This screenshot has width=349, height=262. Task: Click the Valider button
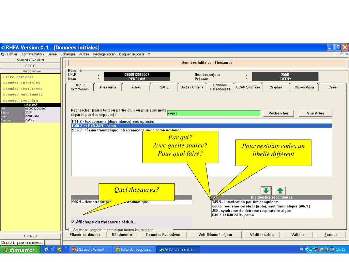click(298, 235)
